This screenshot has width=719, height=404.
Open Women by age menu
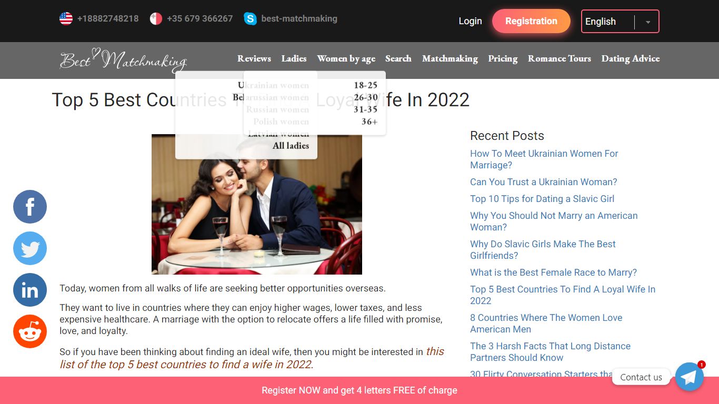click(x=346, y=58)
